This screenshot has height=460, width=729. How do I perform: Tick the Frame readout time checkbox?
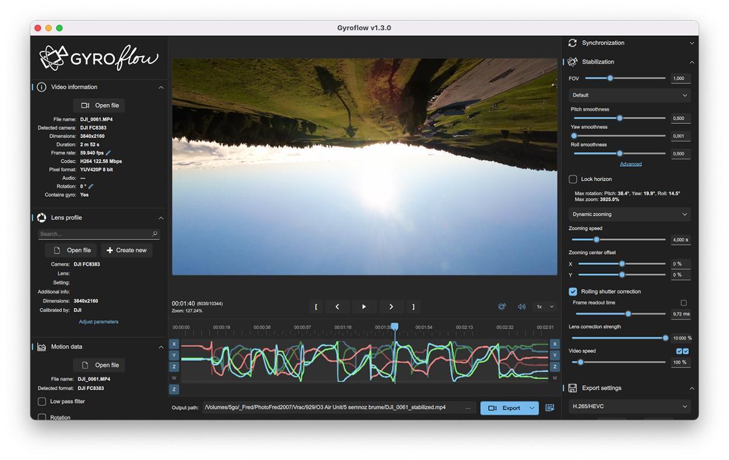(683, 303)
